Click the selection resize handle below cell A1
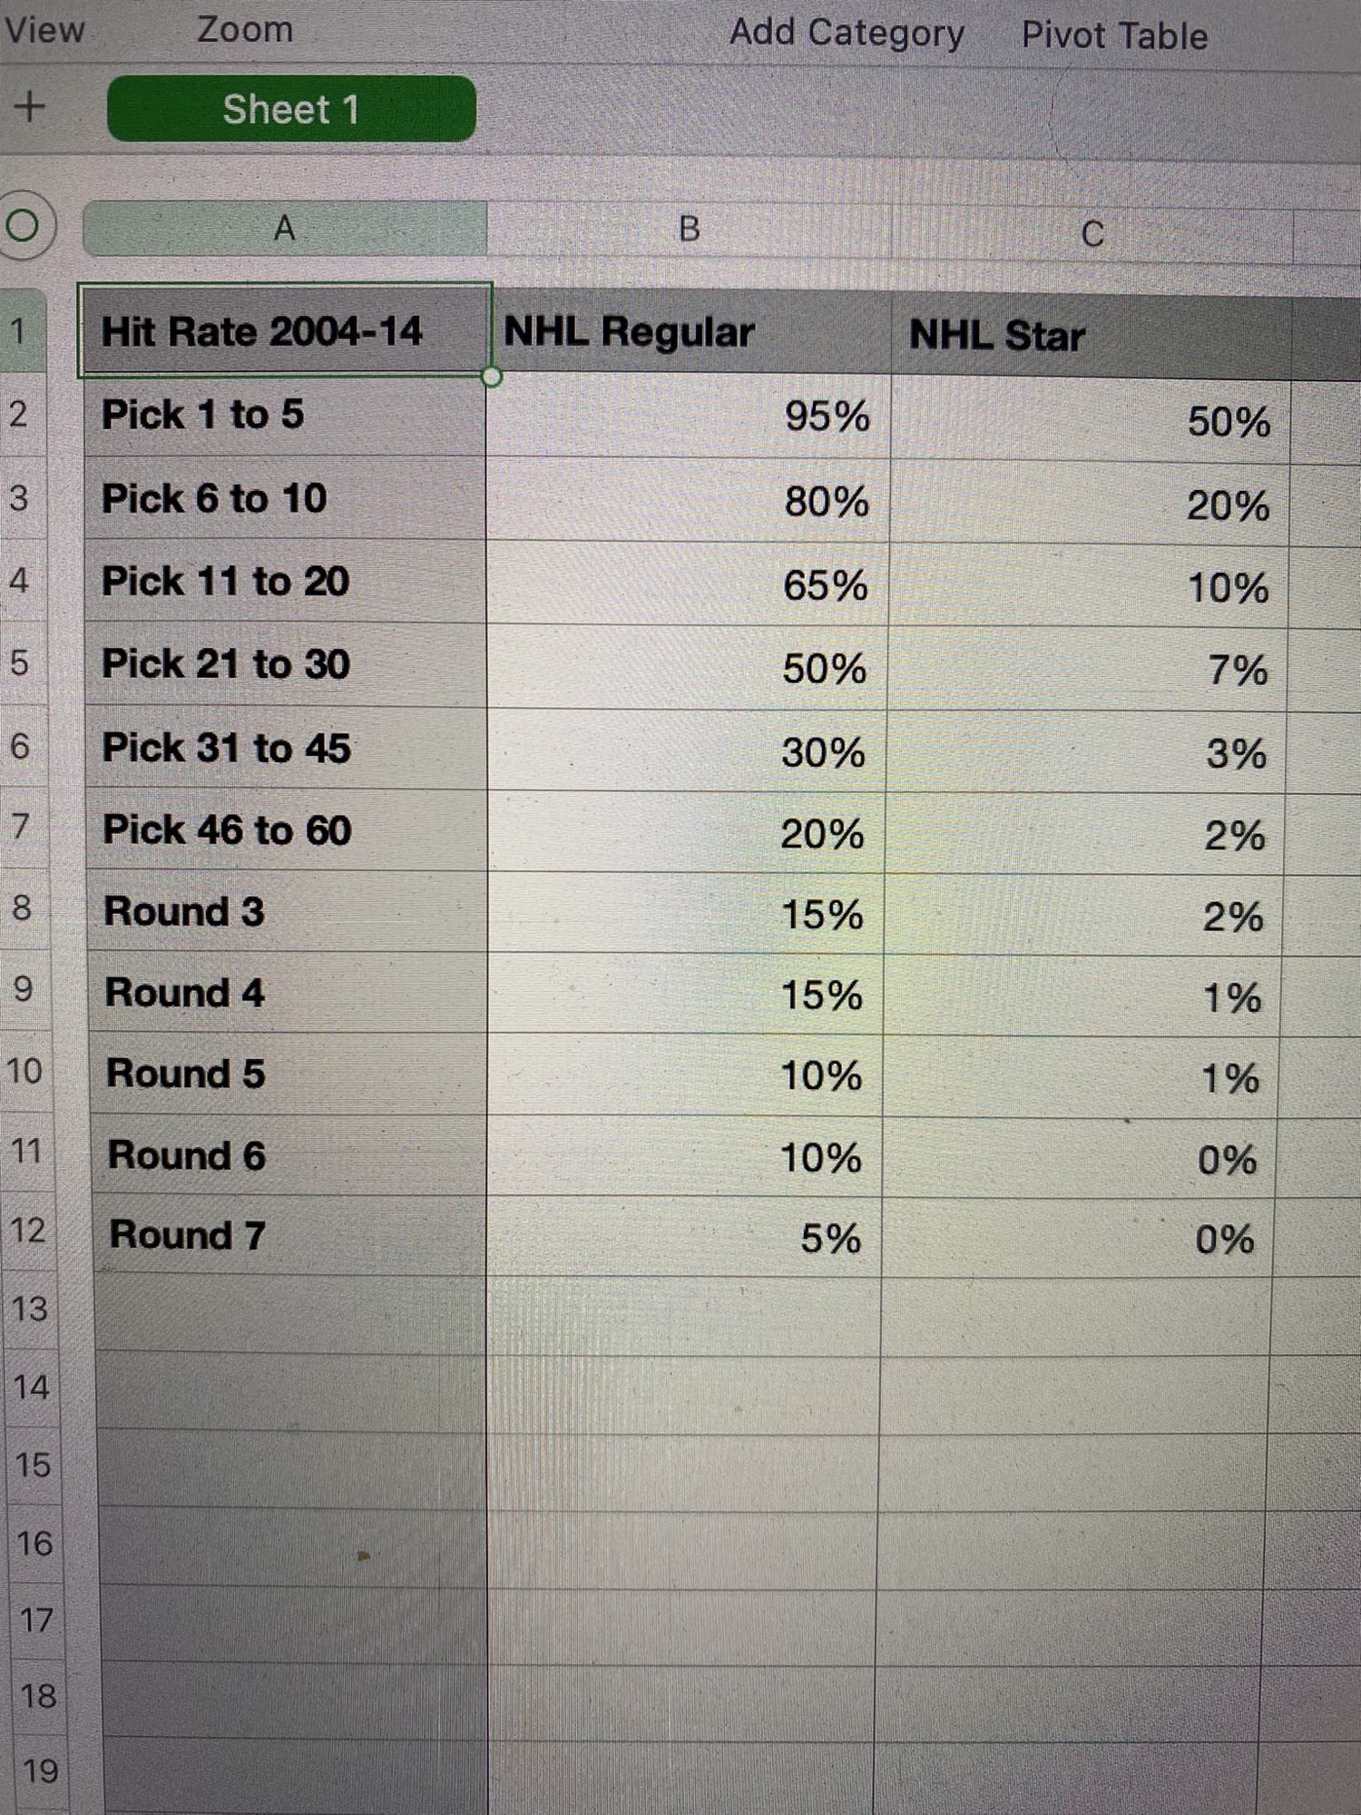 [x=491, y=377]
